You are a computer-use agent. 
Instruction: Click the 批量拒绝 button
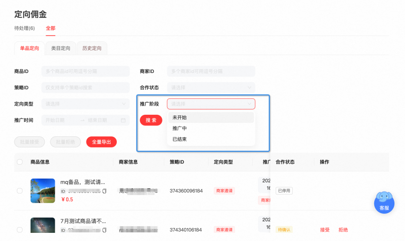pos(65,142)
